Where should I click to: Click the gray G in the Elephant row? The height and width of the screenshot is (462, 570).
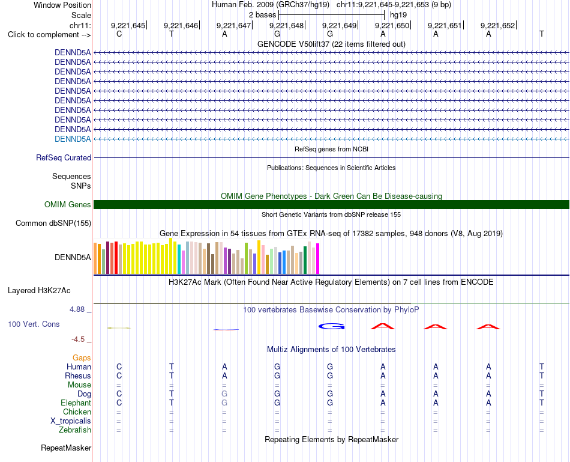224,403
